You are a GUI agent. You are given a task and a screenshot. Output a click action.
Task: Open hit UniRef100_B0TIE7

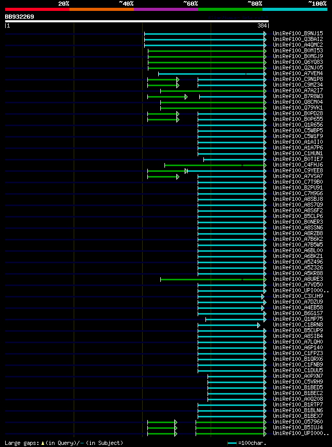coord(298,159)
